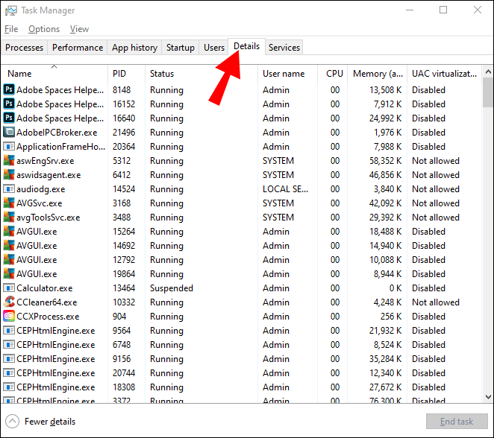Open the Services tab
The image size is (494, 438).
click(x=284, y=48)
